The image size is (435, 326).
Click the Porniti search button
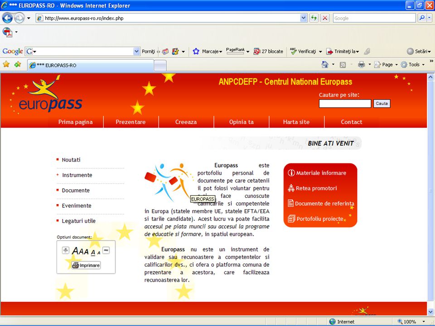148,51
